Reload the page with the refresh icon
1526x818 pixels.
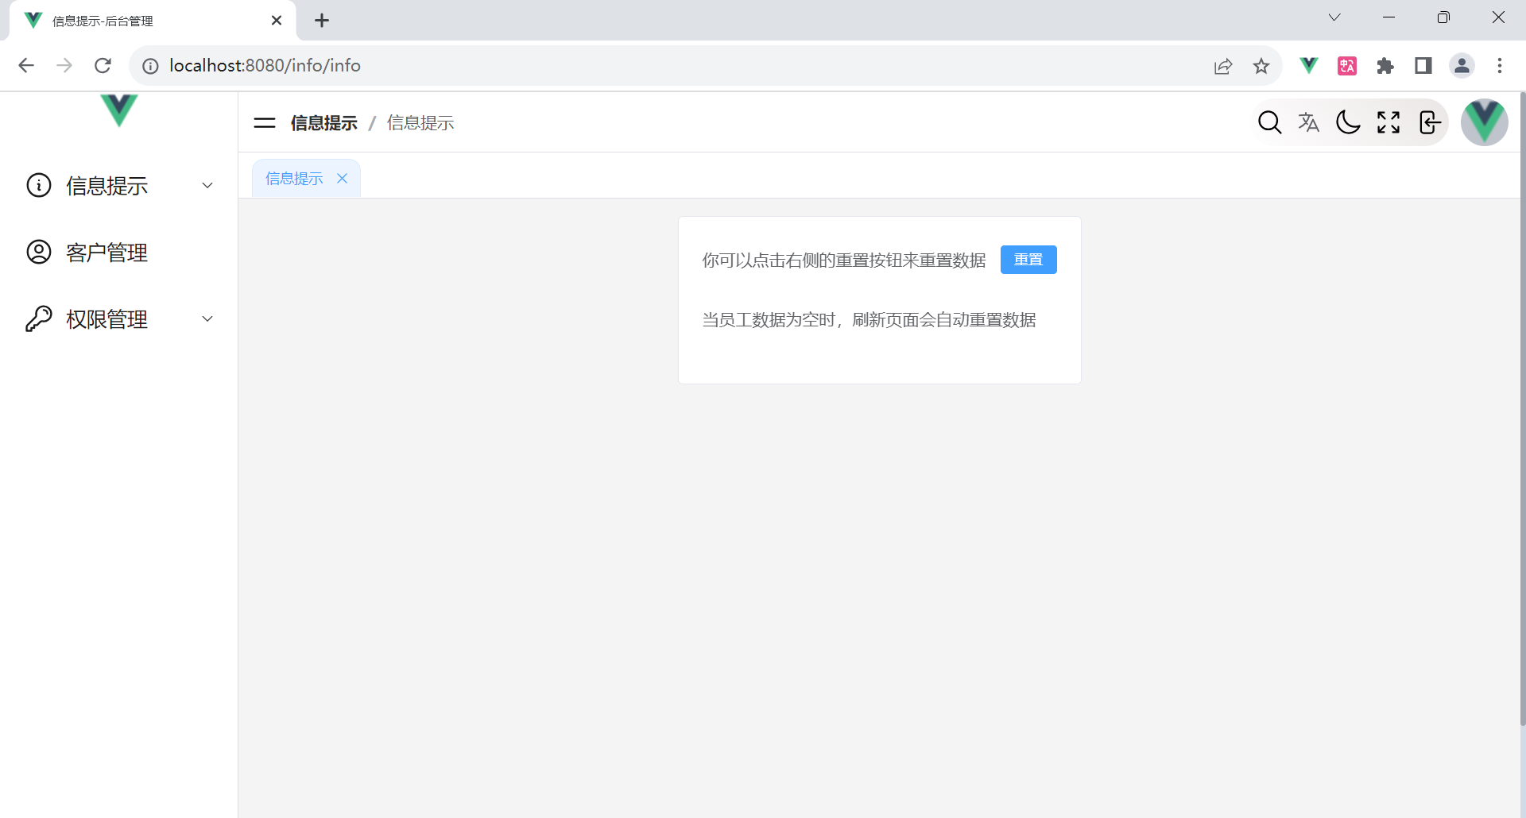point(103,65)
